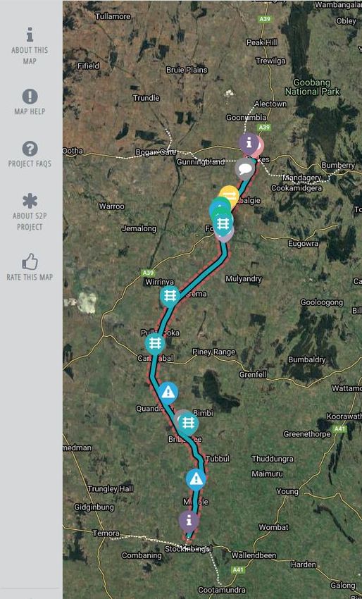The image size is (362, 599).
Task: Select rail crossing marker near Bribbaree
Action: click(x=188, y=423)
